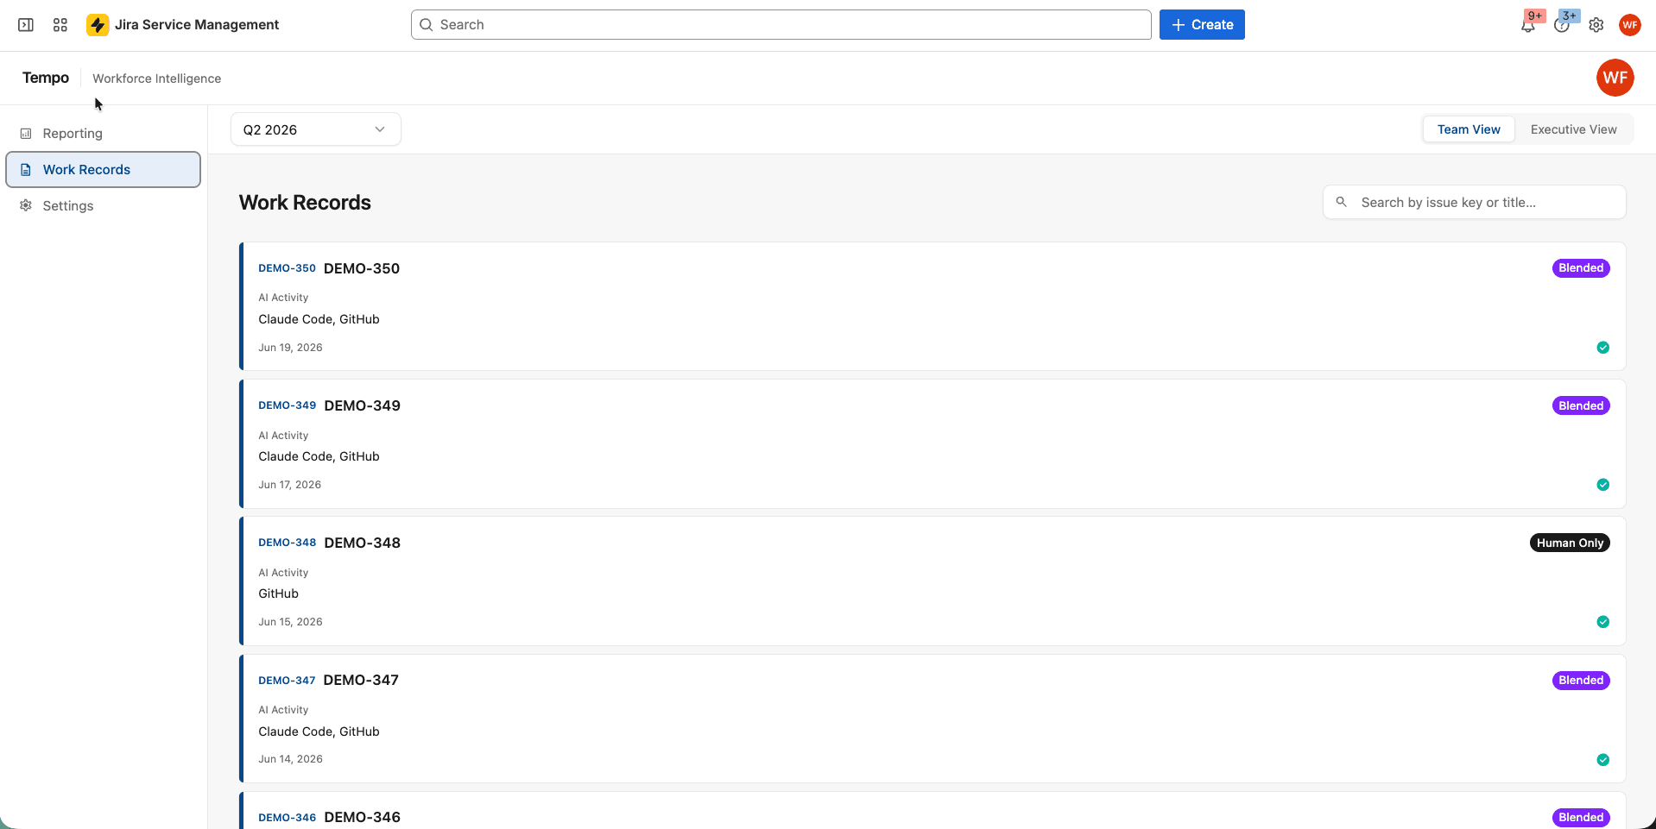Switch to Executive View

(1573, 129)
